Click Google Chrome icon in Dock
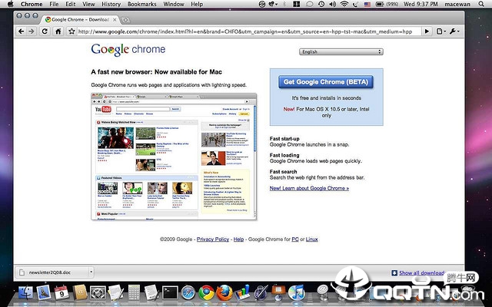This screenshot has width=492, height=307. 207,293
